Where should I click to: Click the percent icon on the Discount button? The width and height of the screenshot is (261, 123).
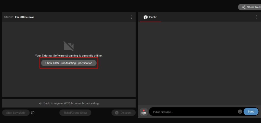[117, 113]
